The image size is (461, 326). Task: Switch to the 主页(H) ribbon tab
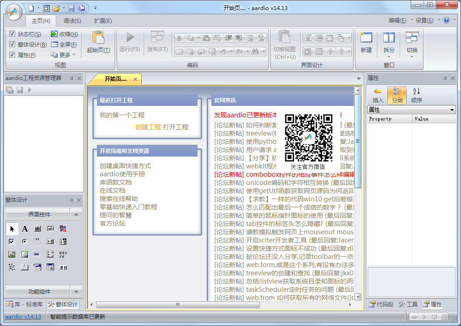(x=41, y=21)
